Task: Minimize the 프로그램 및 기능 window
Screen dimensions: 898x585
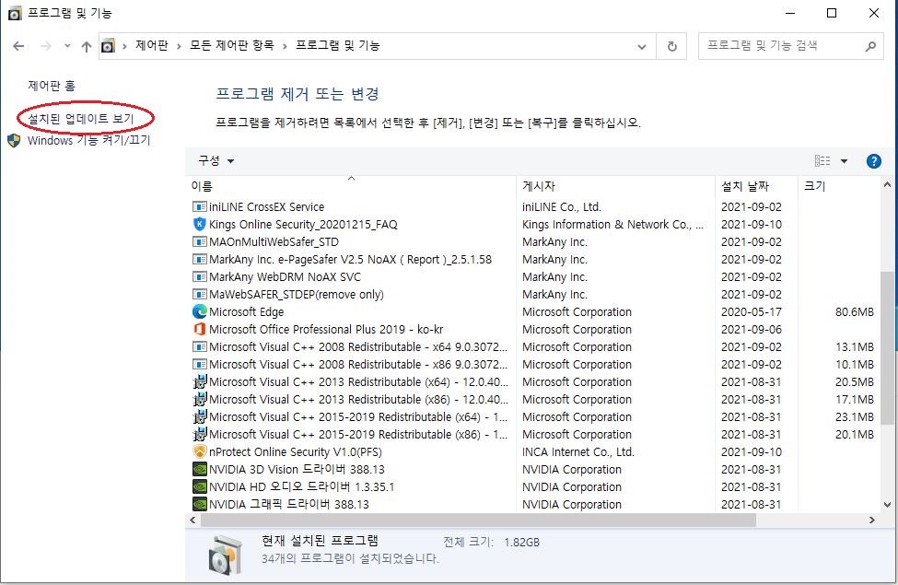Action: [790, 13]
